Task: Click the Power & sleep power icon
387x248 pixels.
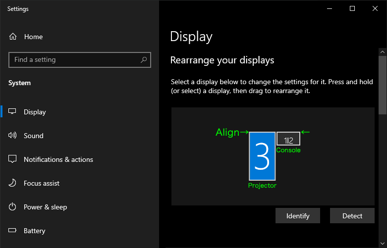Action: 12,206
